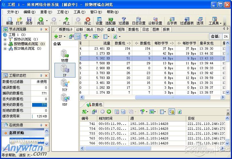Select the UDP session view icon
Screen dimensions: 232x159
point(65,100)
